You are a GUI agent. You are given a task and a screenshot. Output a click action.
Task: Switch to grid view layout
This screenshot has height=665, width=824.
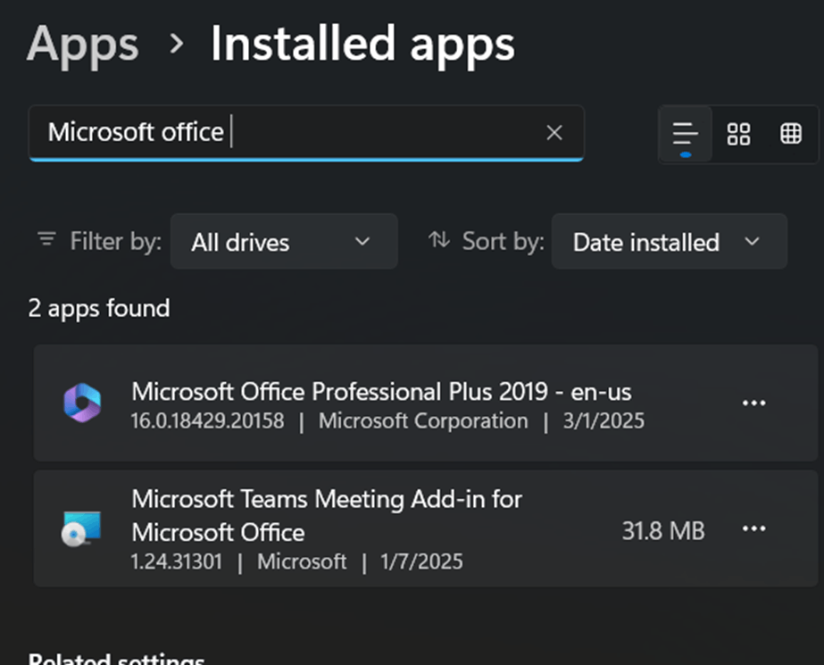tap(738, 135)
